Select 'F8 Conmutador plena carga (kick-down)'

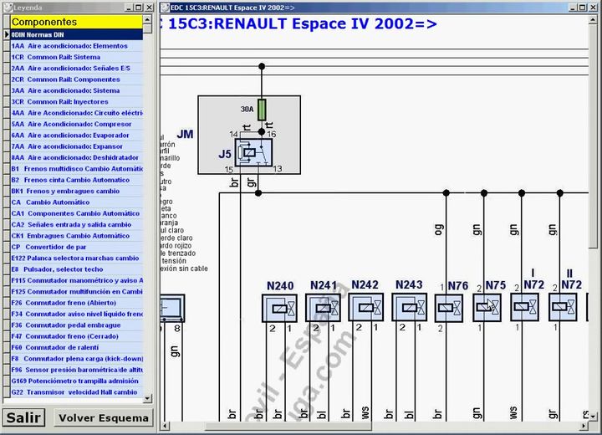pos(76,358)
